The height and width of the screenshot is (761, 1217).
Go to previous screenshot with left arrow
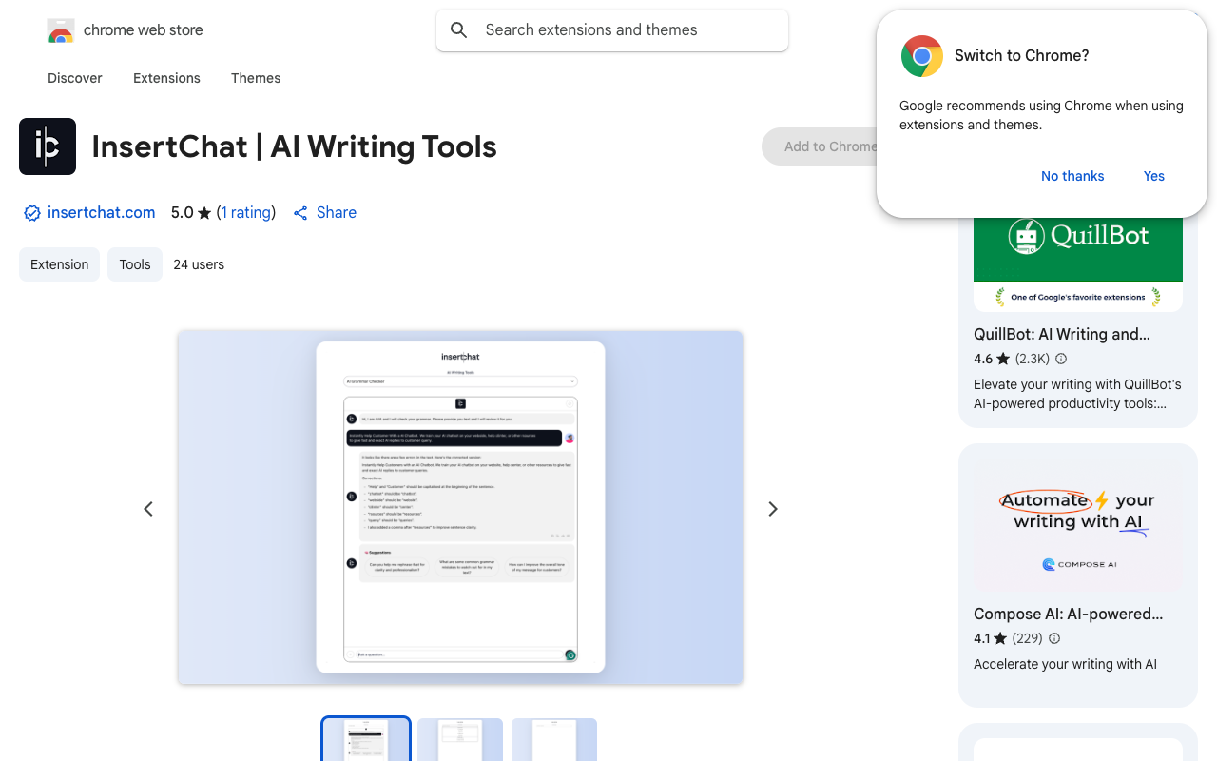pos(148,509)
